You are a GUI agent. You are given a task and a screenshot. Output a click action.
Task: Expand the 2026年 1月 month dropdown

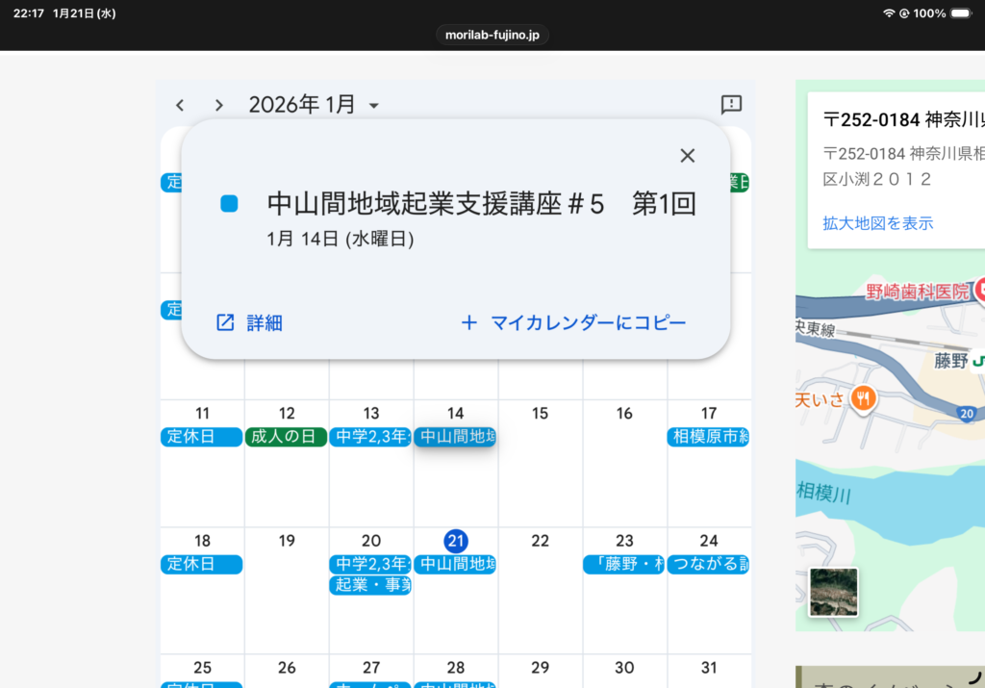(x=374, y=105)
